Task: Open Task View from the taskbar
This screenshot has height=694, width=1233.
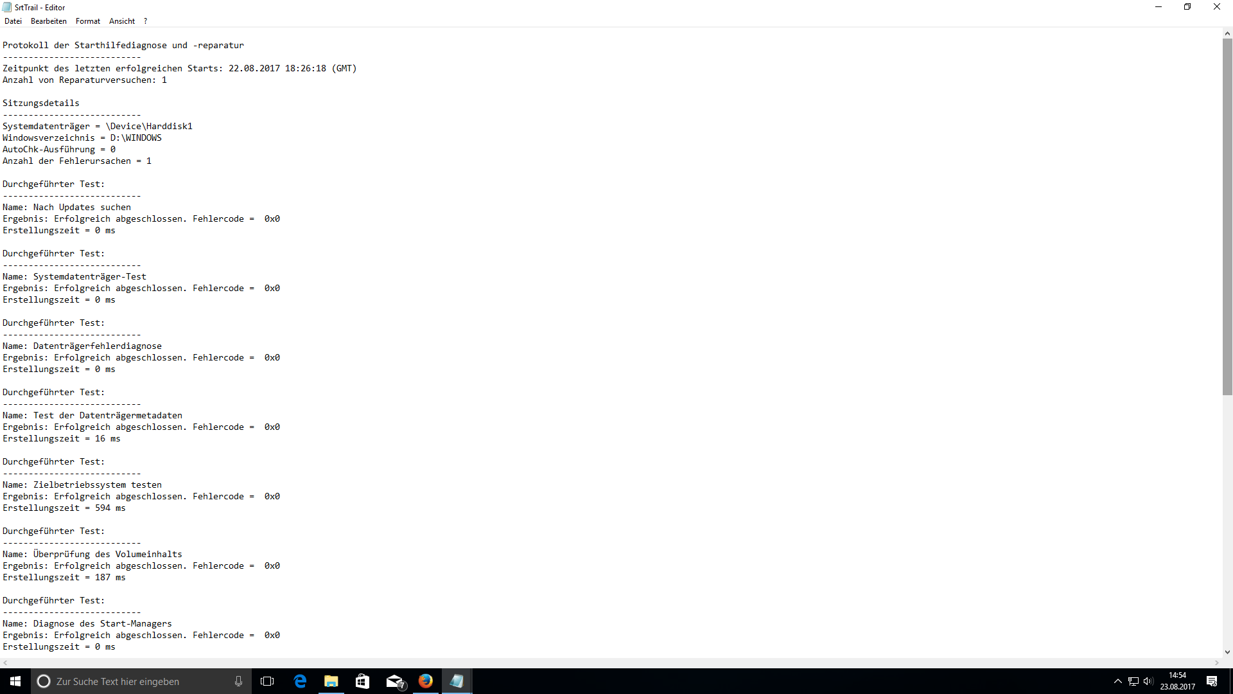Action: pos(267,681)
